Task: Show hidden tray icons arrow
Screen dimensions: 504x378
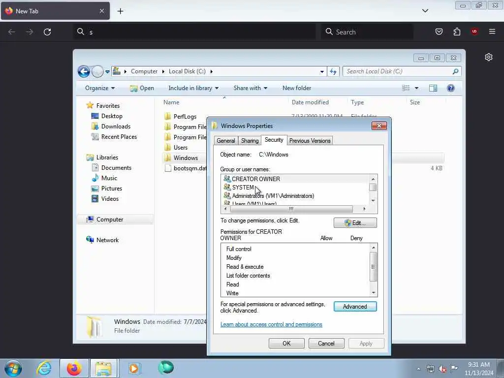Action: point(418,369)
